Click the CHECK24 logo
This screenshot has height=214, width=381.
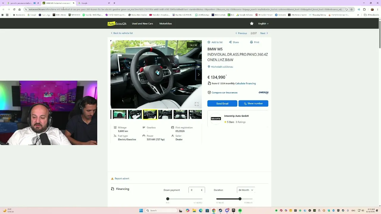(x=263, y=92)
